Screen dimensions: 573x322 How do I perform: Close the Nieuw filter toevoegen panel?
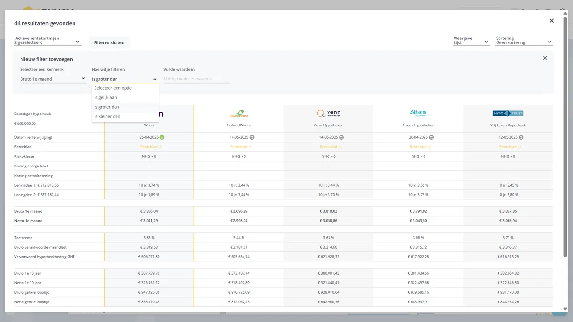[545, 58]
